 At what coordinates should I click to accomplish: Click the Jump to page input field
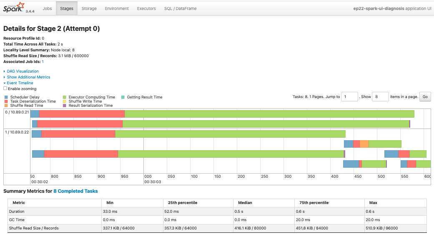pyautogui.click(x=350, y=97)
